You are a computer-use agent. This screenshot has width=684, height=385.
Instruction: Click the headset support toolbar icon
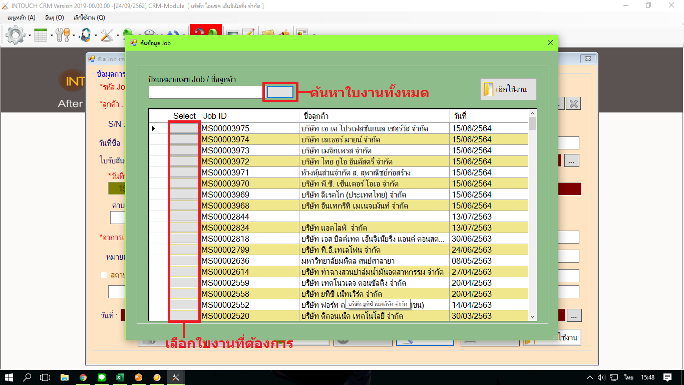pos(85,35)
